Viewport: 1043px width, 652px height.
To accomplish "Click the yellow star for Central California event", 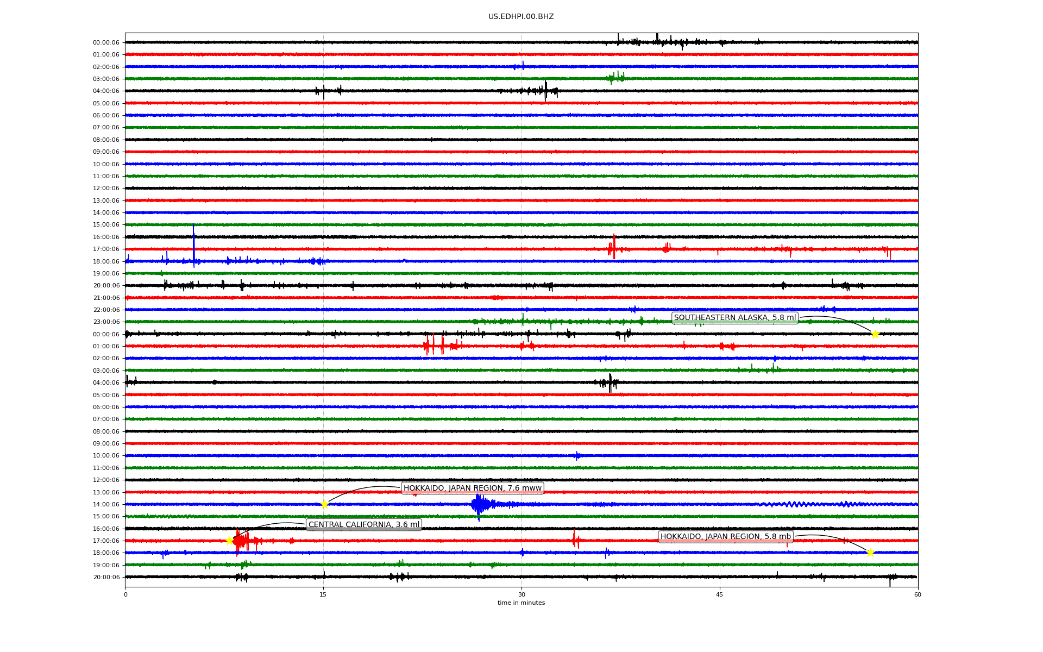I will (x=229, y=541).
